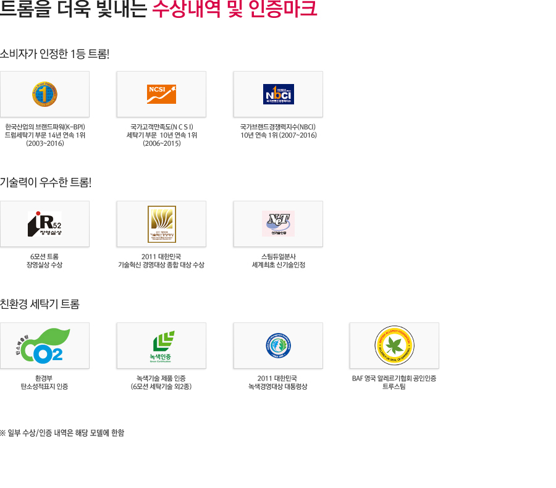Click the caption 스팀듀얼분사 세계최초 신기술인정
The width and height of the screenshot is (556, 488).
point(279,261)
